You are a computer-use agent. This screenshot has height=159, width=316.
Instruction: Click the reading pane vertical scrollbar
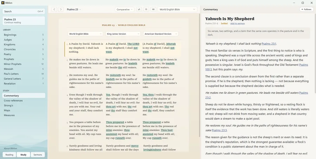[199, 75]
